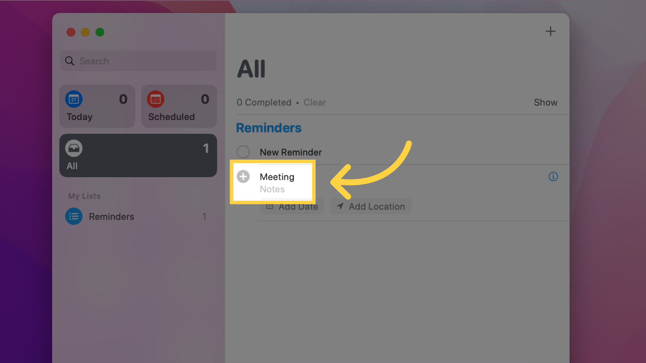The image size is (646, 363).
Task: Click the Reminders list icon
Action: pyautogui.click(x=74, y=216)
